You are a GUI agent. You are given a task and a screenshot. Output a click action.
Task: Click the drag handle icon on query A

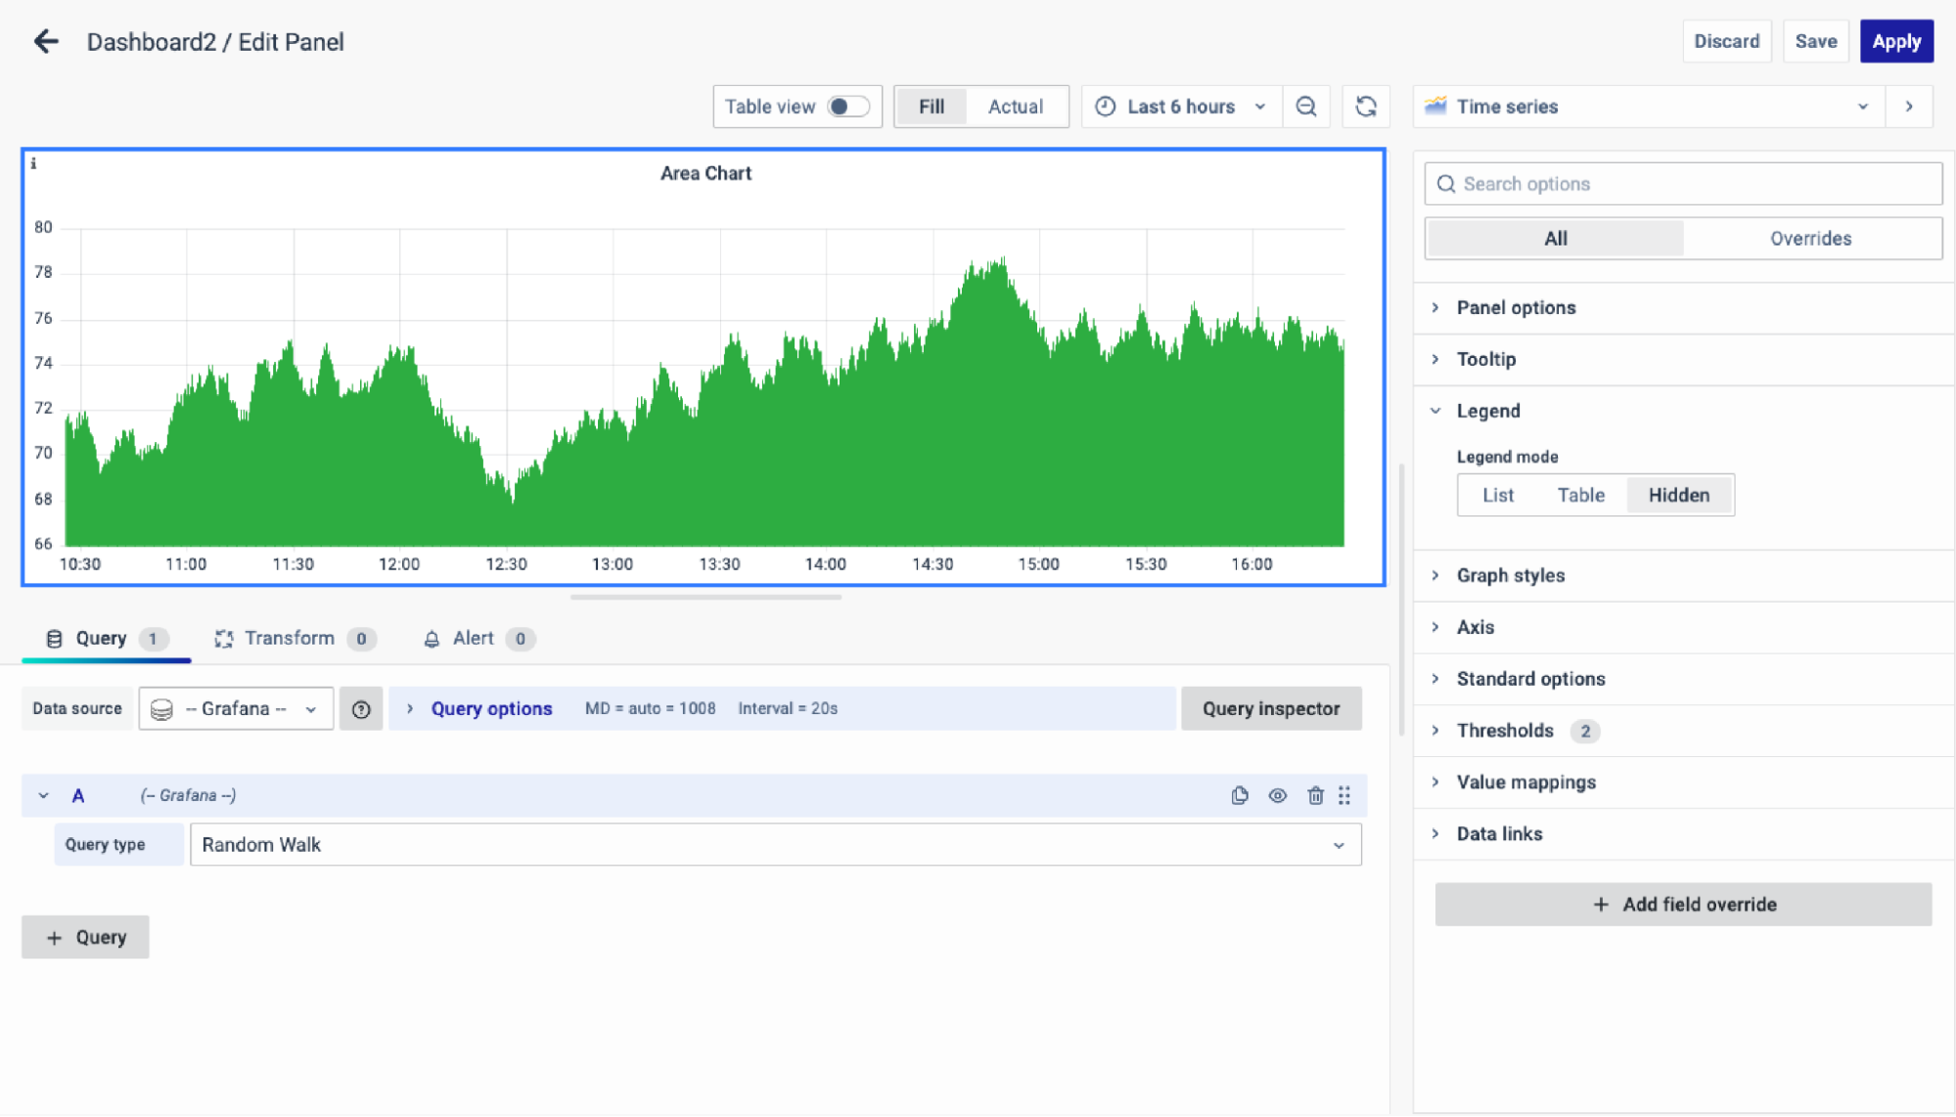(x=1344, y=795)
